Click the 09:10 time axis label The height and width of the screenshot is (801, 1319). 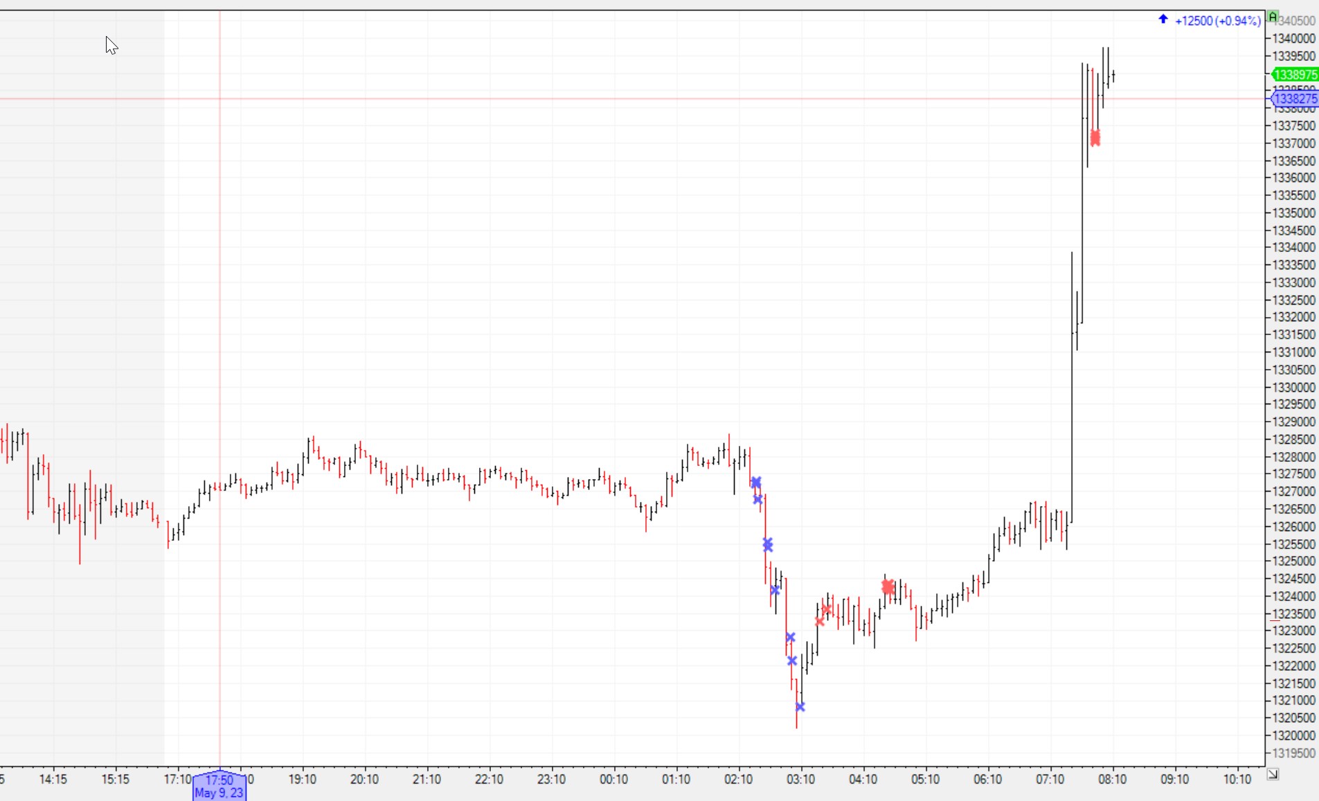pyautogui.click(x=1174, y=780)
